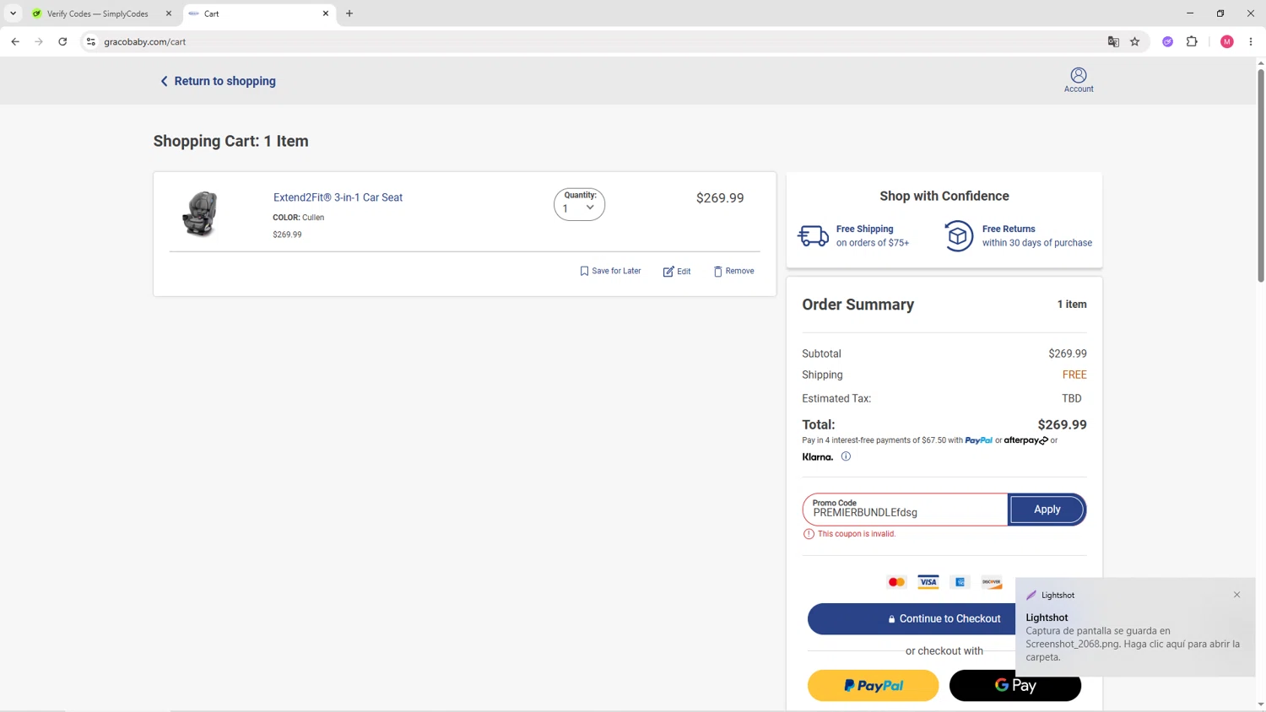Go forward in browser history

click(x=39, y=41)
